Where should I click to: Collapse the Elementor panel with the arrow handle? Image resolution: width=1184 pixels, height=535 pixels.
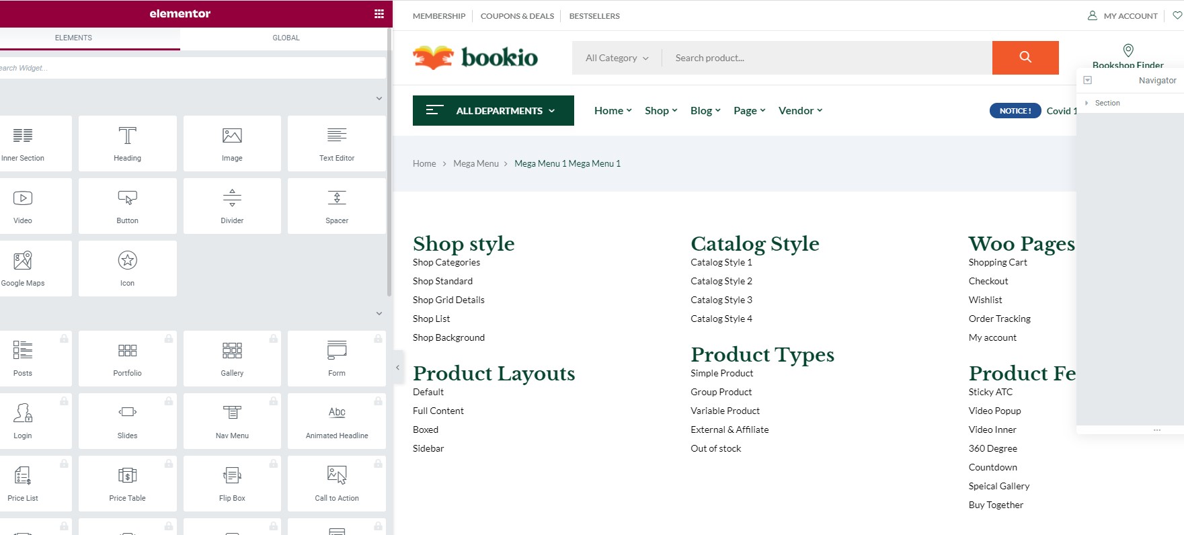398,367
